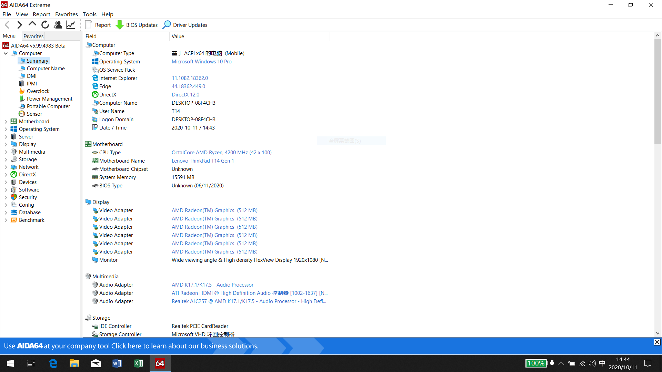
Task: Open the Favorites menu
Action: coord(67,14)
